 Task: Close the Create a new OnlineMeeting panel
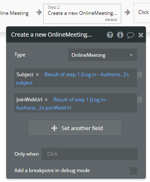141,35
